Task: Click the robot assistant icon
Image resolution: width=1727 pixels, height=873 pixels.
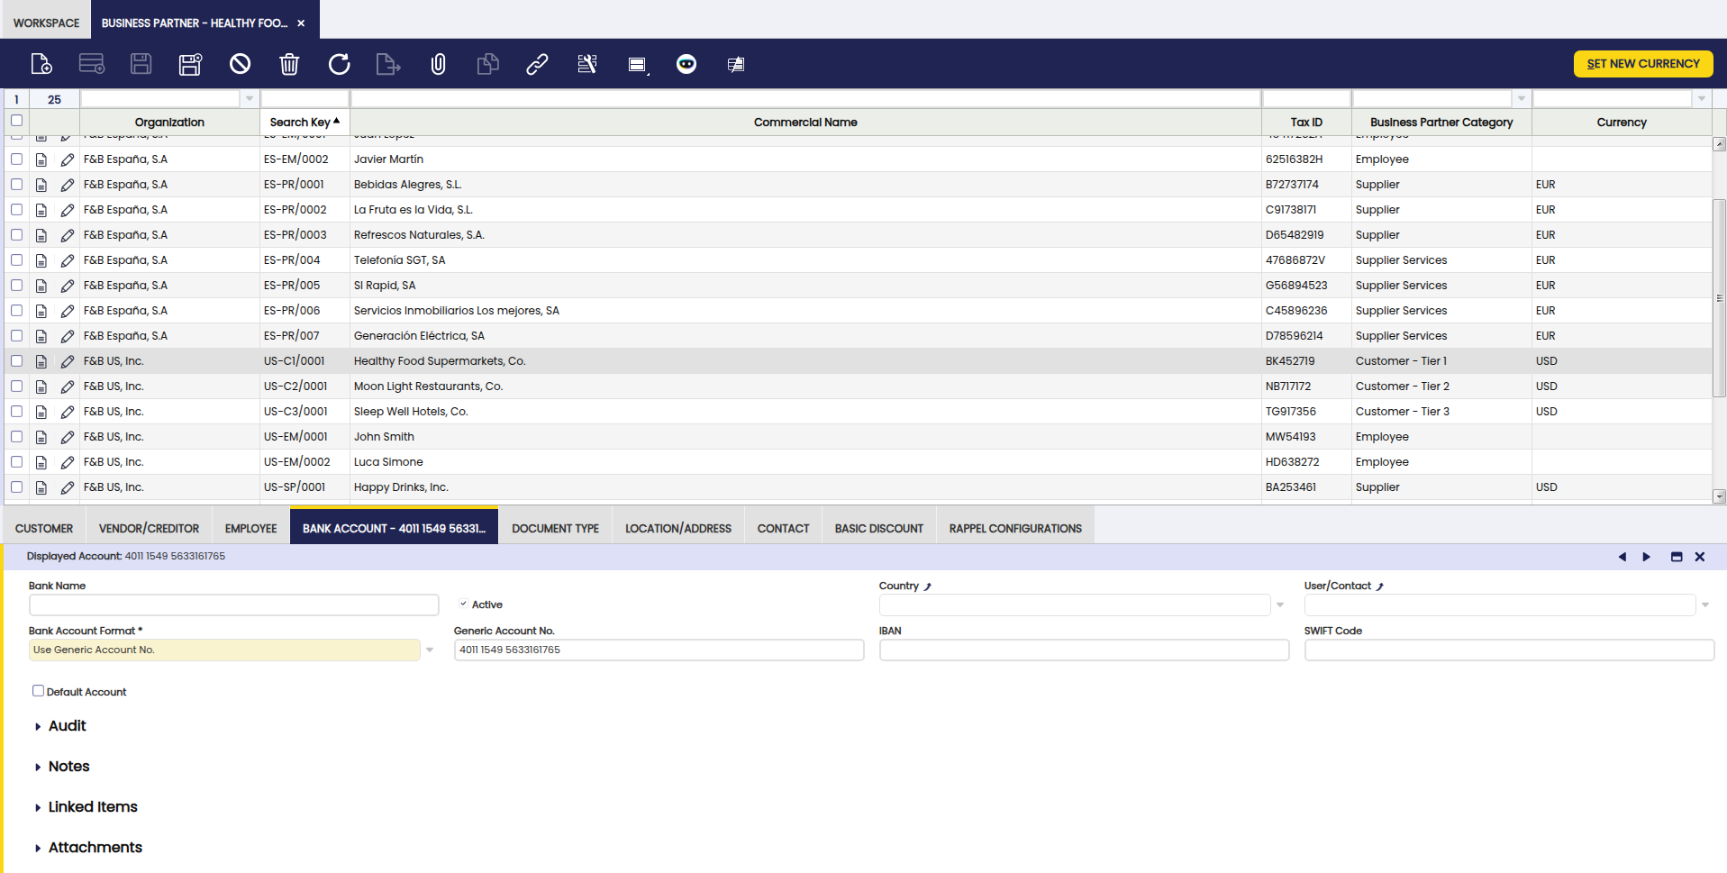Action: pos(686,64)
